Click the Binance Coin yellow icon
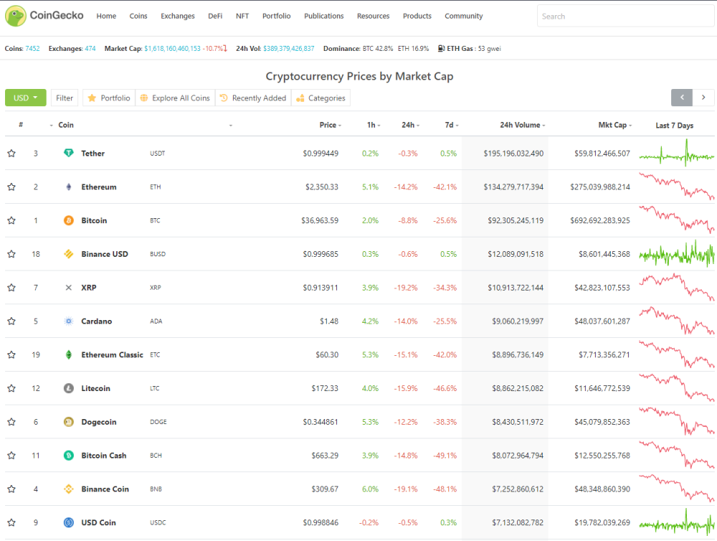This screenshot has width=717, height=541. pyautogui.click(x=69, y=489)
